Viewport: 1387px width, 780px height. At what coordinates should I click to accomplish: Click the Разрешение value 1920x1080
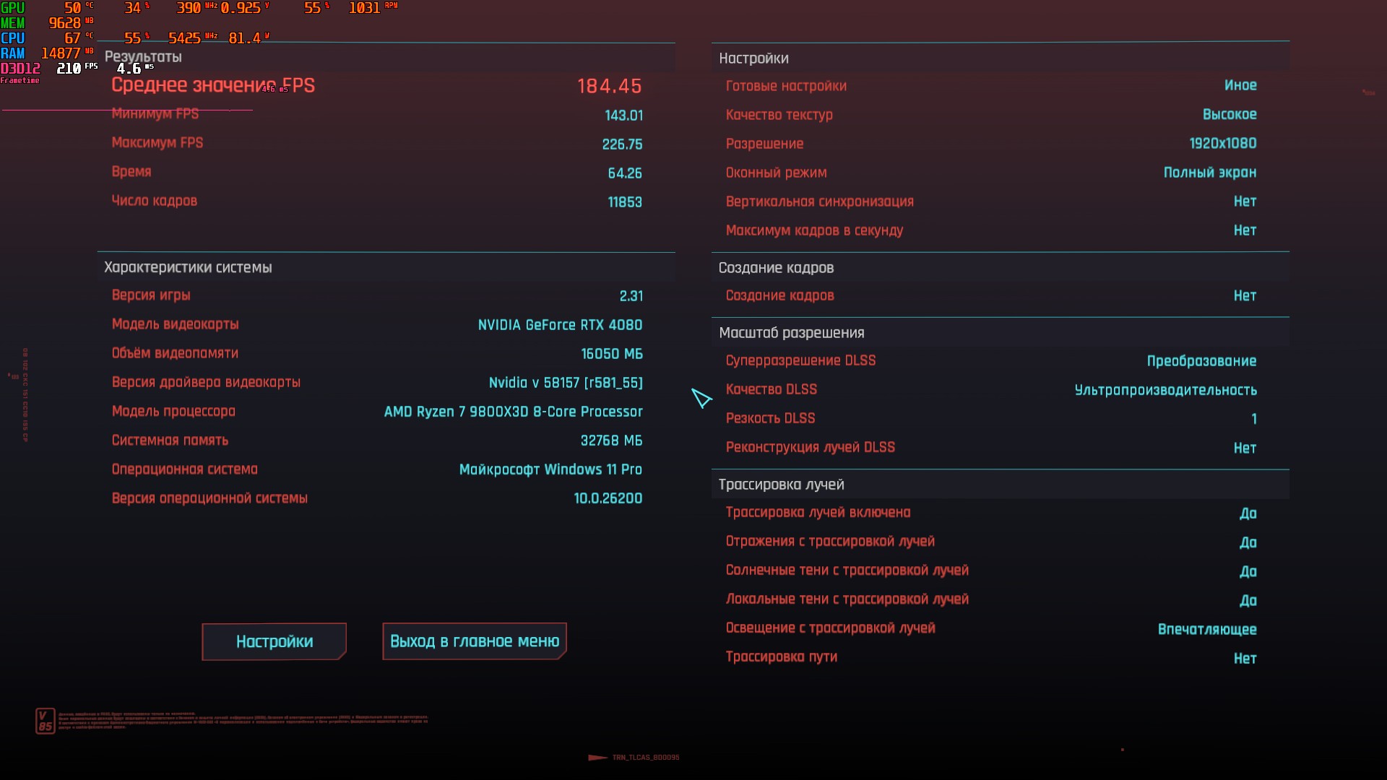[x=1222, y=144]
